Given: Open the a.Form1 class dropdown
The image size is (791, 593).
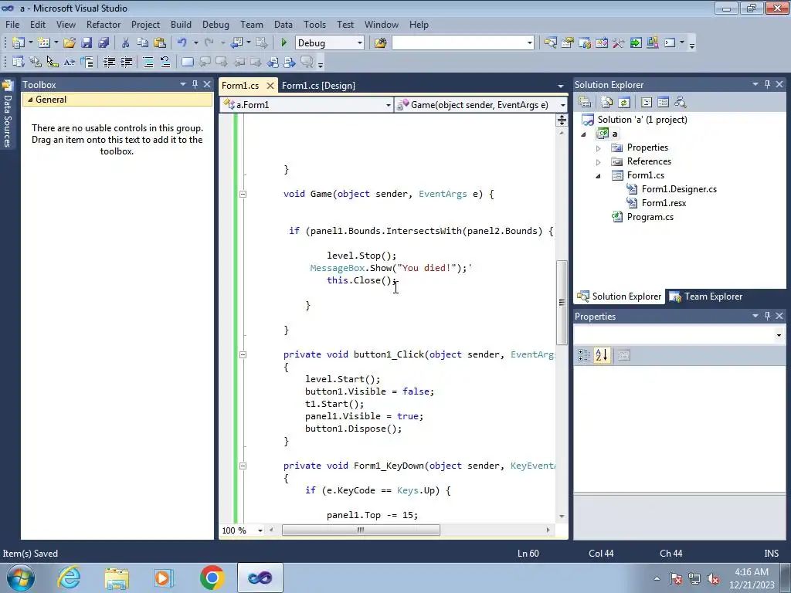Looking at the screenshot, I should coord(388,105).
